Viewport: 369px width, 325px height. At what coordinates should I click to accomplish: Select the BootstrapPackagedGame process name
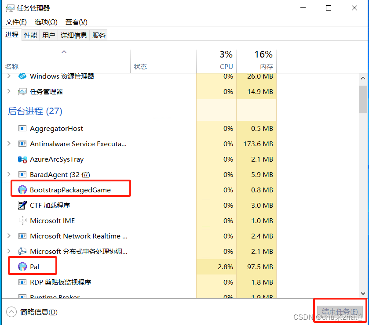70,190
